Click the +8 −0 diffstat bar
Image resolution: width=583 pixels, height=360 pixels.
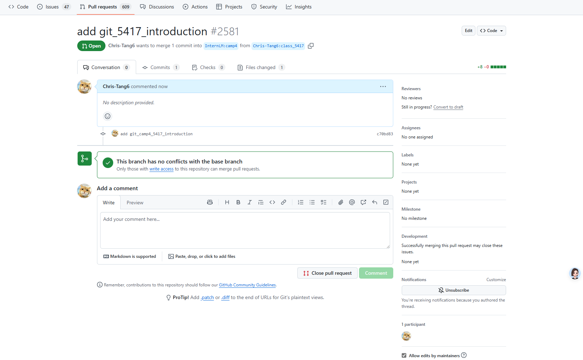point(492,67)
